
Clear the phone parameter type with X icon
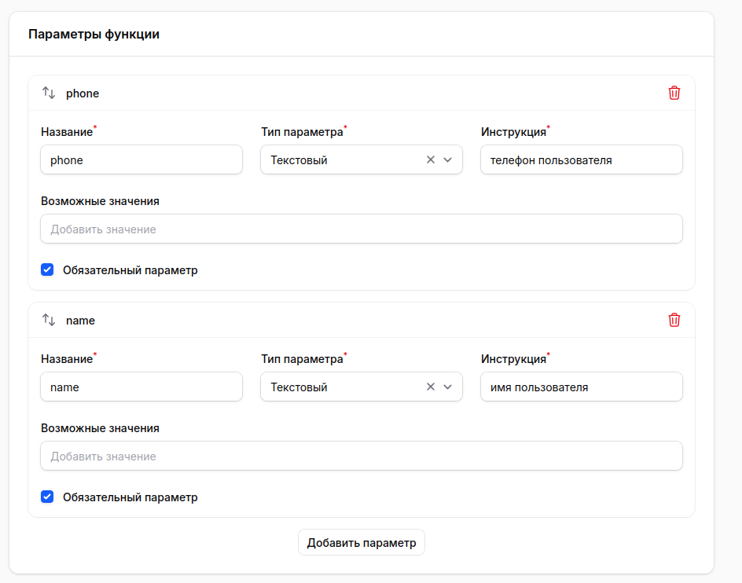(430, 159)
